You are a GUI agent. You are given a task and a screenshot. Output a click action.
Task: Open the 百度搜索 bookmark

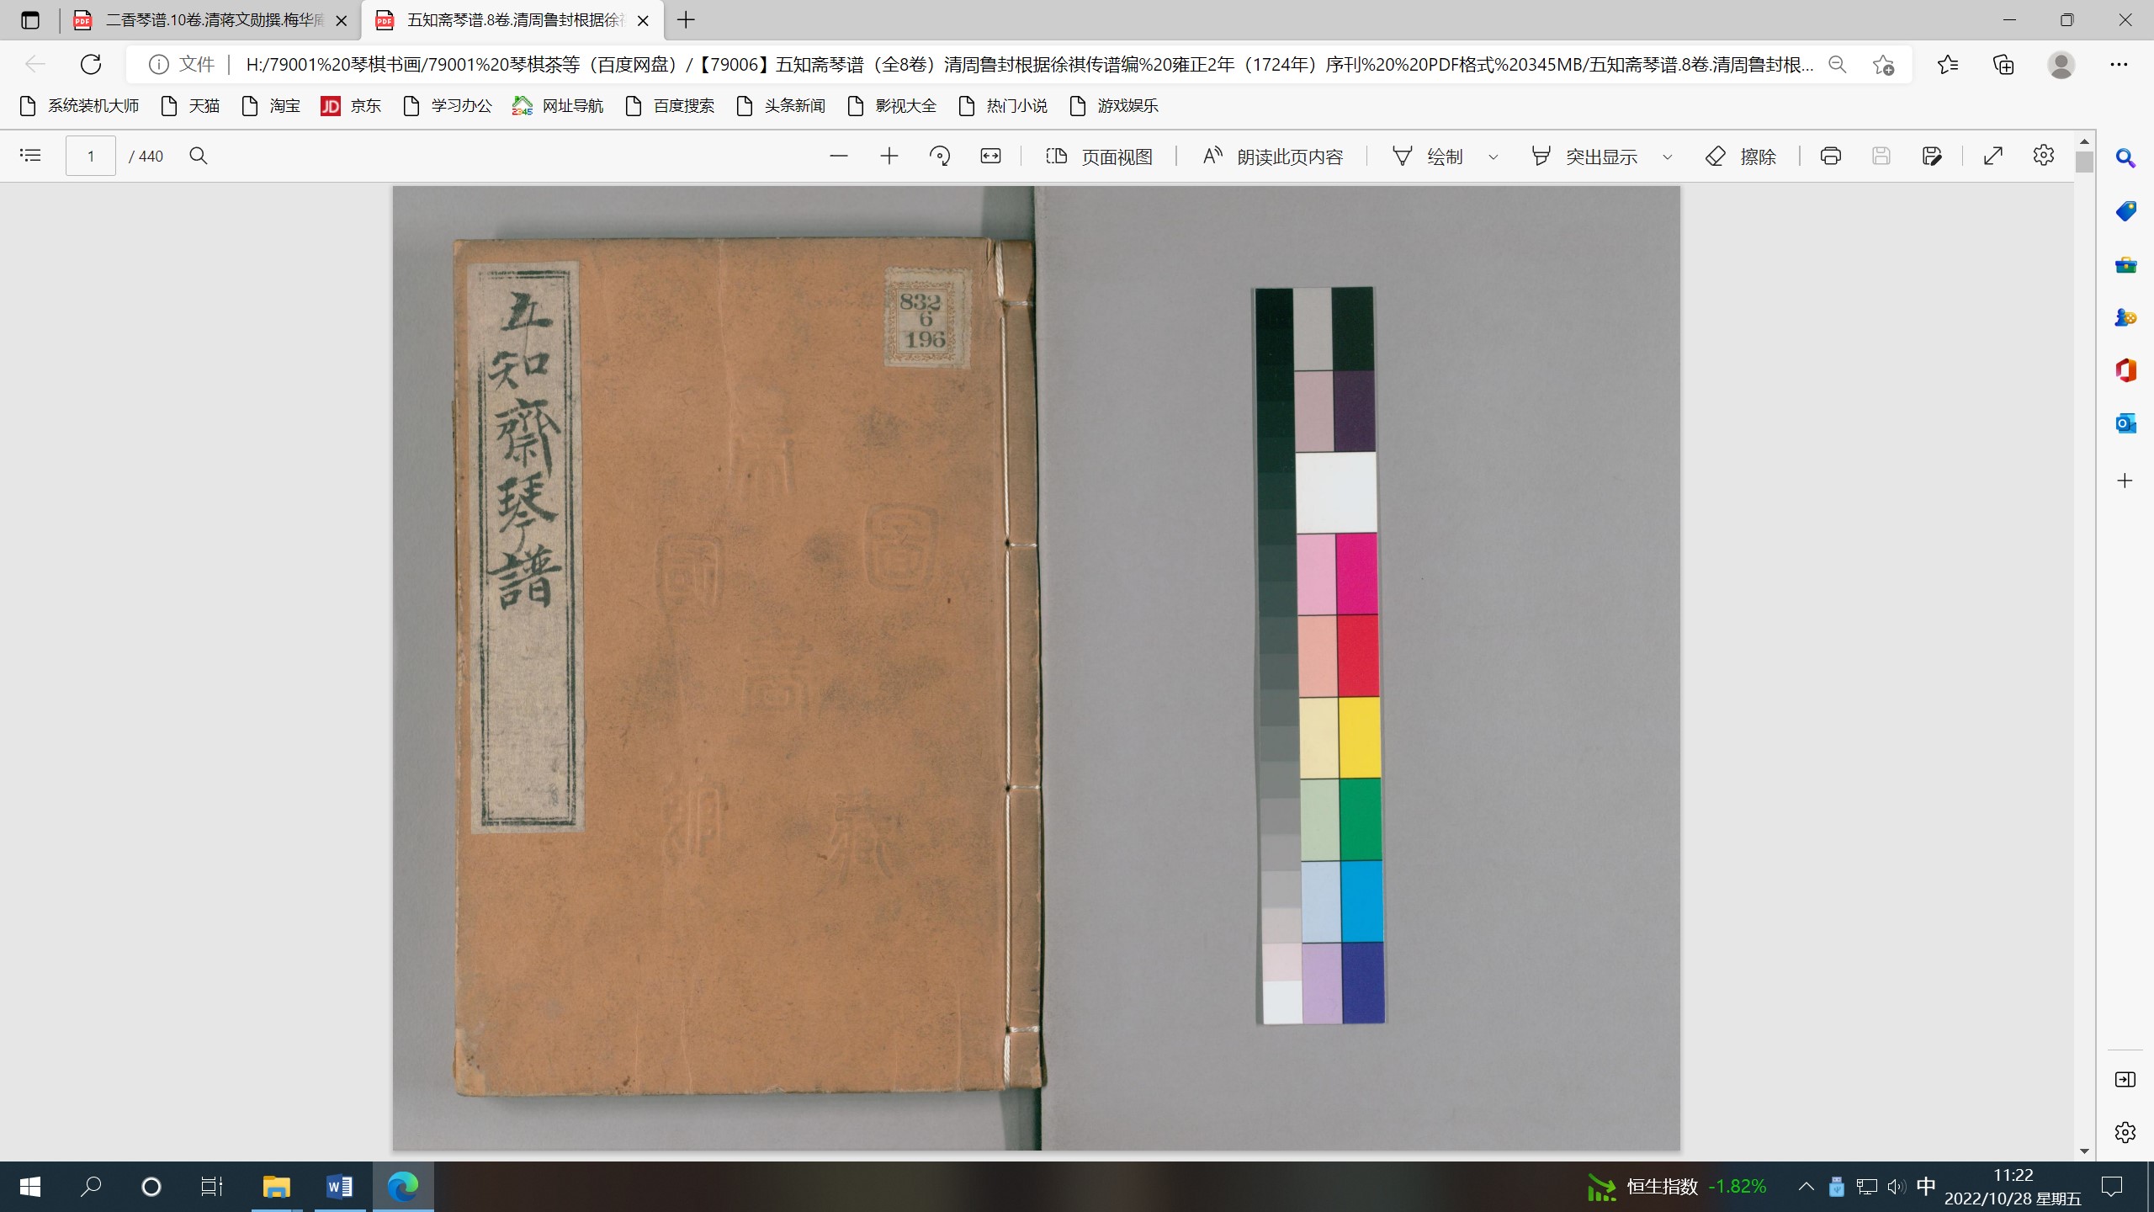[x=670, y=106]
